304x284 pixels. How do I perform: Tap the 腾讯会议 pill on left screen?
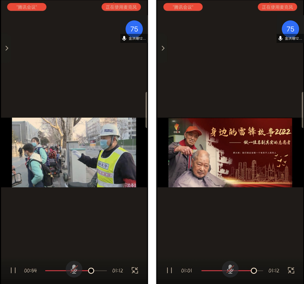pyautogui.click(x=27, y=7)
